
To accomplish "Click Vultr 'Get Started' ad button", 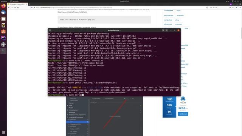I will pyautogui.click(x=183, y=114).
